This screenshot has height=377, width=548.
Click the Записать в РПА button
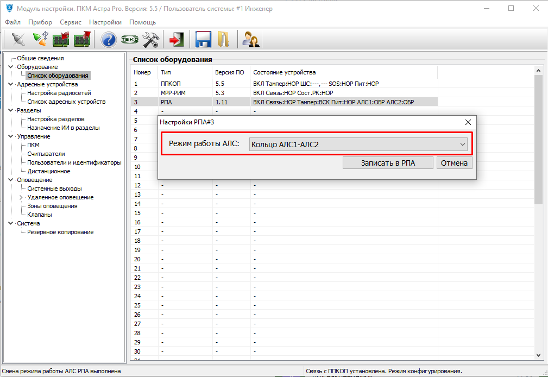tap(388, 163)
